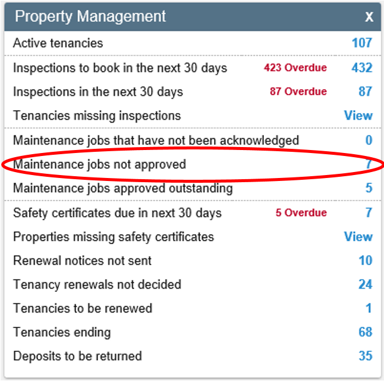The image size is (384, 381).
Task: Open tenancy renewals not decided count 24
Action: point(366,285)
